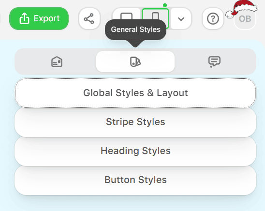The height and width of the screenshot is (211, 265).
Task: Select the comments speech bubble tab
Action: [214, 62]
